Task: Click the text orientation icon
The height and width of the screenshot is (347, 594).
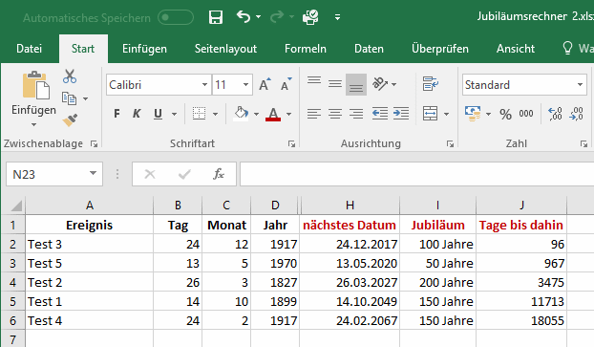Action: tap(380, 84)
